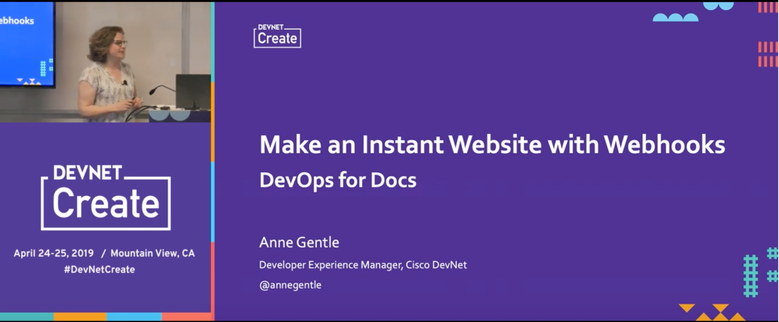Click the #DevNetCreate hashtag
Image resolution: width=779 pixels, height=322 pixels.
click(x=99, y=269)
